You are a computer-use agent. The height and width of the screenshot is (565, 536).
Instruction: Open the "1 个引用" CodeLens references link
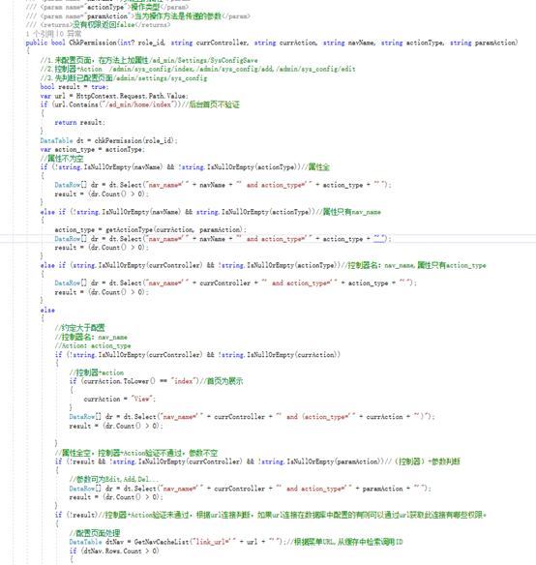(x=40, y=34)
